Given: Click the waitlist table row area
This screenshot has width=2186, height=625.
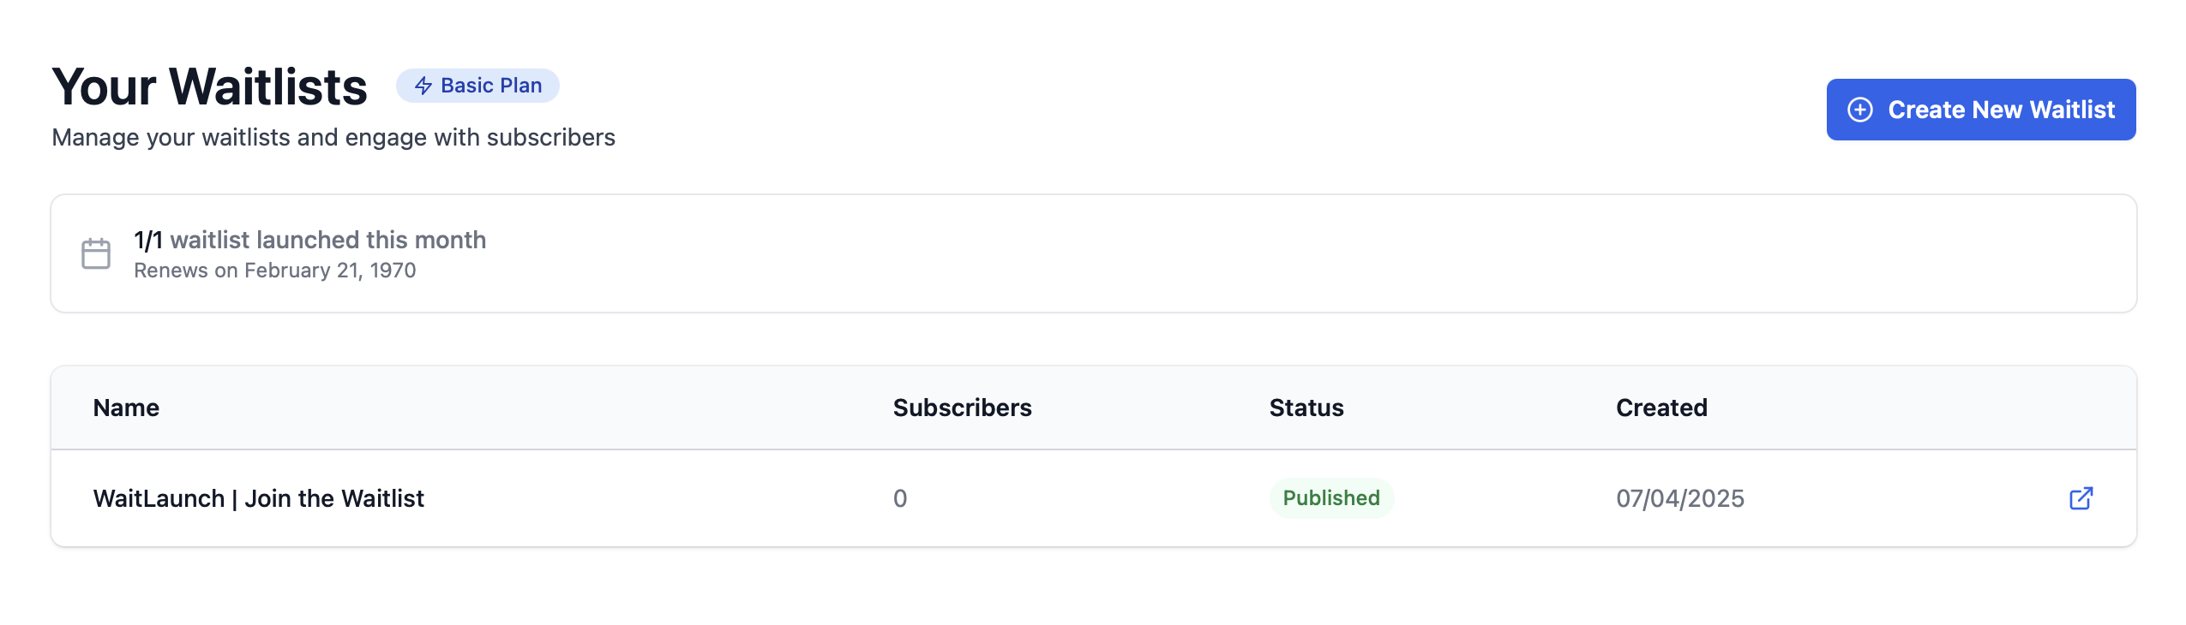Looking at the screenshot, I should coord(1093,498).
